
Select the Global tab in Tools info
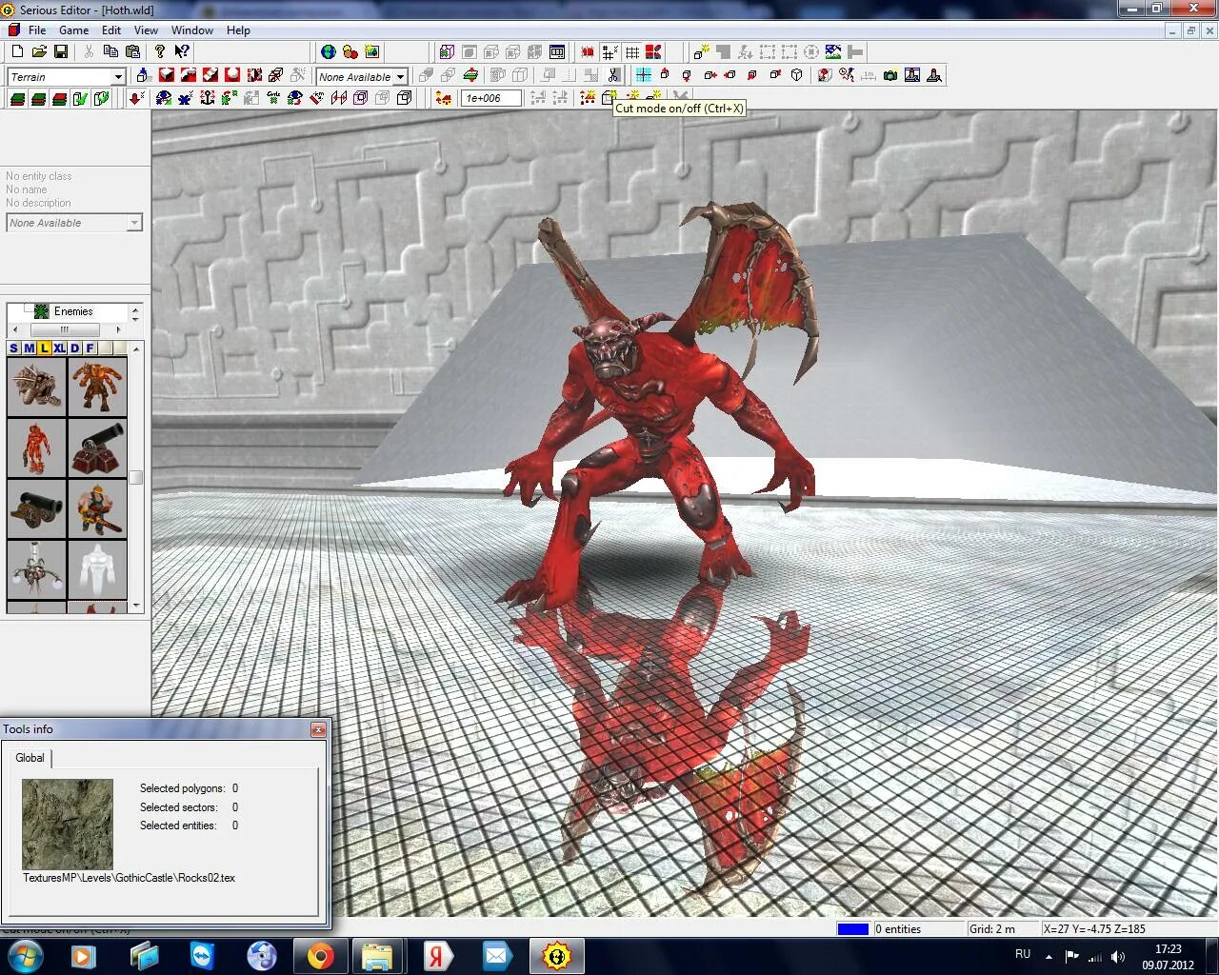click(30, 758)
